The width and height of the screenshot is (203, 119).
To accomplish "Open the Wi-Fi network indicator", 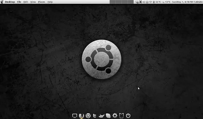I will tap(150, 2).
